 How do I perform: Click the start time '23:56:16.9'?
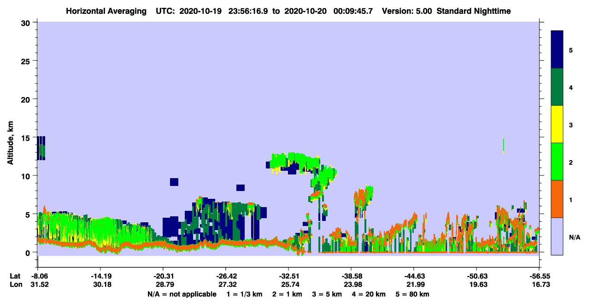click(249, 11)
